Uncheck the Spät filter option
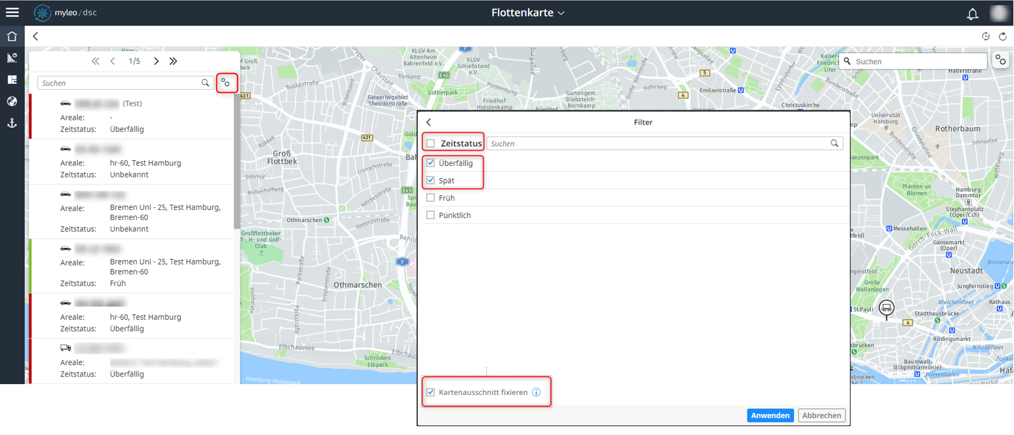This screenshot has height=435, width=1014. coord(431,180)
